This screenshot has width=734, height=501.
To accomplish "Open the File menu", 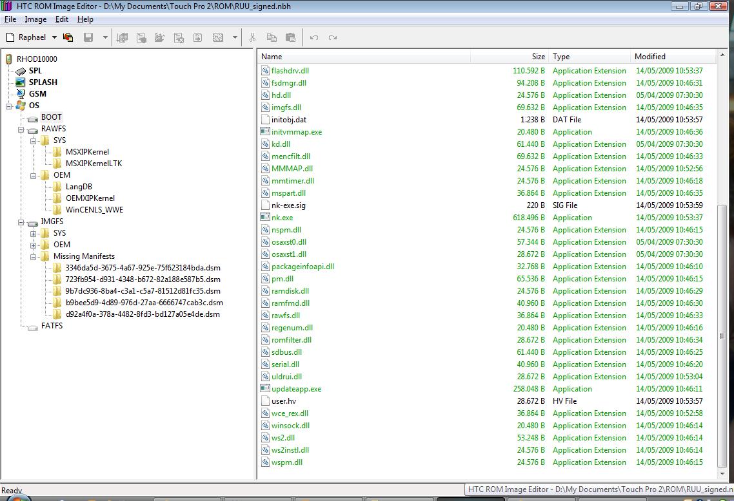I will click(10, 19).
